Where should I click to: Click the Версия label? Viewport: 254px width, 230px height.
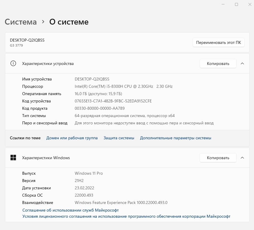click(x=29, y=181)
